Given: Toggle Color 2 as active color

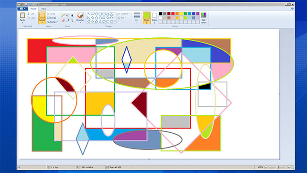Looking at the screenshot, I should [x=154, y=18].
